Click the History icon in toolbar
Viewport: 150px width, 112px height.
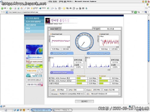[48, 8]
